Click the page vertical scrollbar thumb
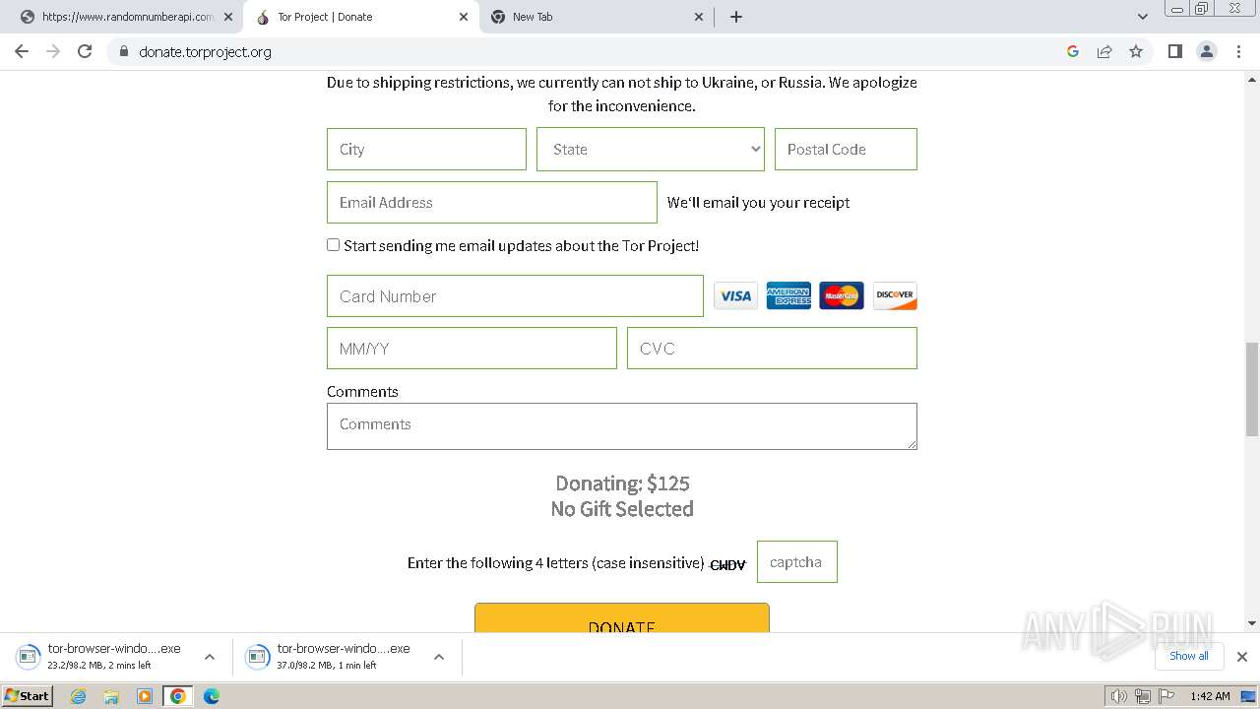The height and width of the screenshot is (709, 1260). [x=1252, y=389]
